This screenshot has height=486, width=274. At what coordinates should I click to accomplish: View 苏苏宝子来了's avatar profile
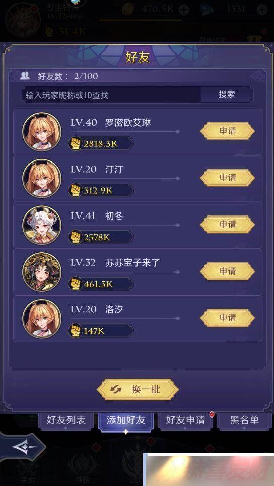[x=42, y=272]
